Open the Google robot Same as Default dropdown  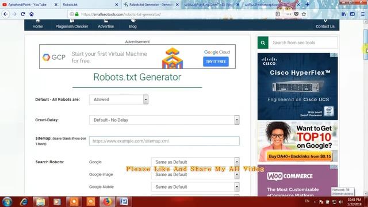pyautogui.click(x=195, y=162)
